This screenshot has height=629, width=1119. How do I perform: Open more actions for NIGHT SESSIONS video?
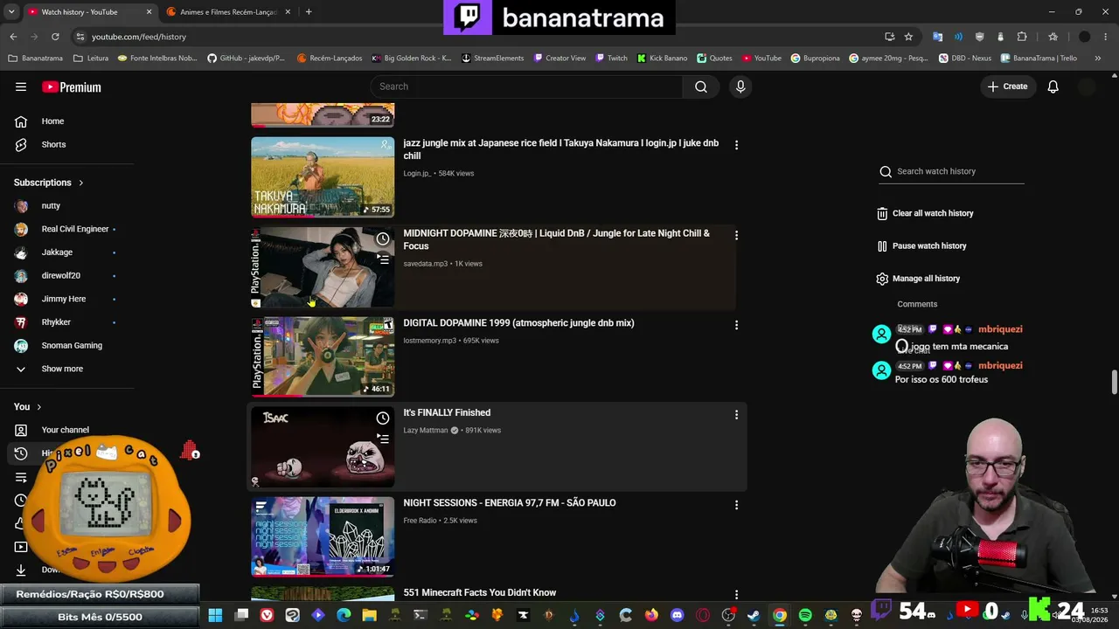[x=736, y=505]
